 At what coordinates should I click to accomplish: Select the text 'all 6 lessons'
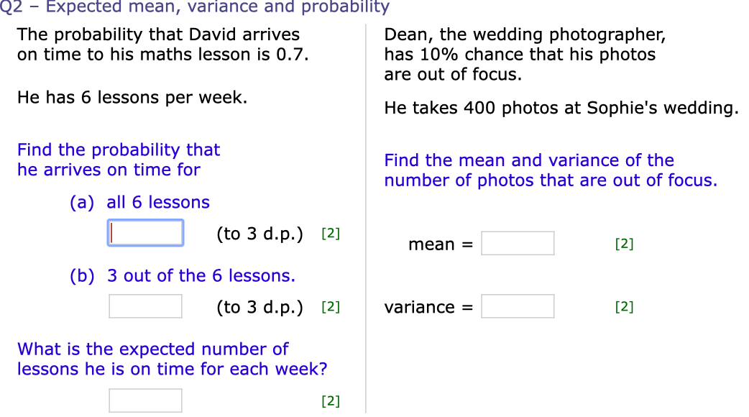coord(158,202)
